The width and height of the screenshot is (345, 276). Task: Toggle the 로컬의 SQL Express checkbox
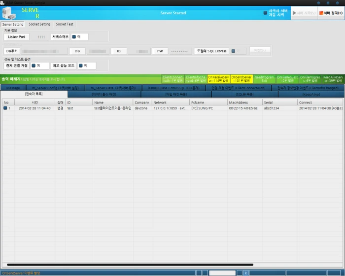[x=233, y=51]
